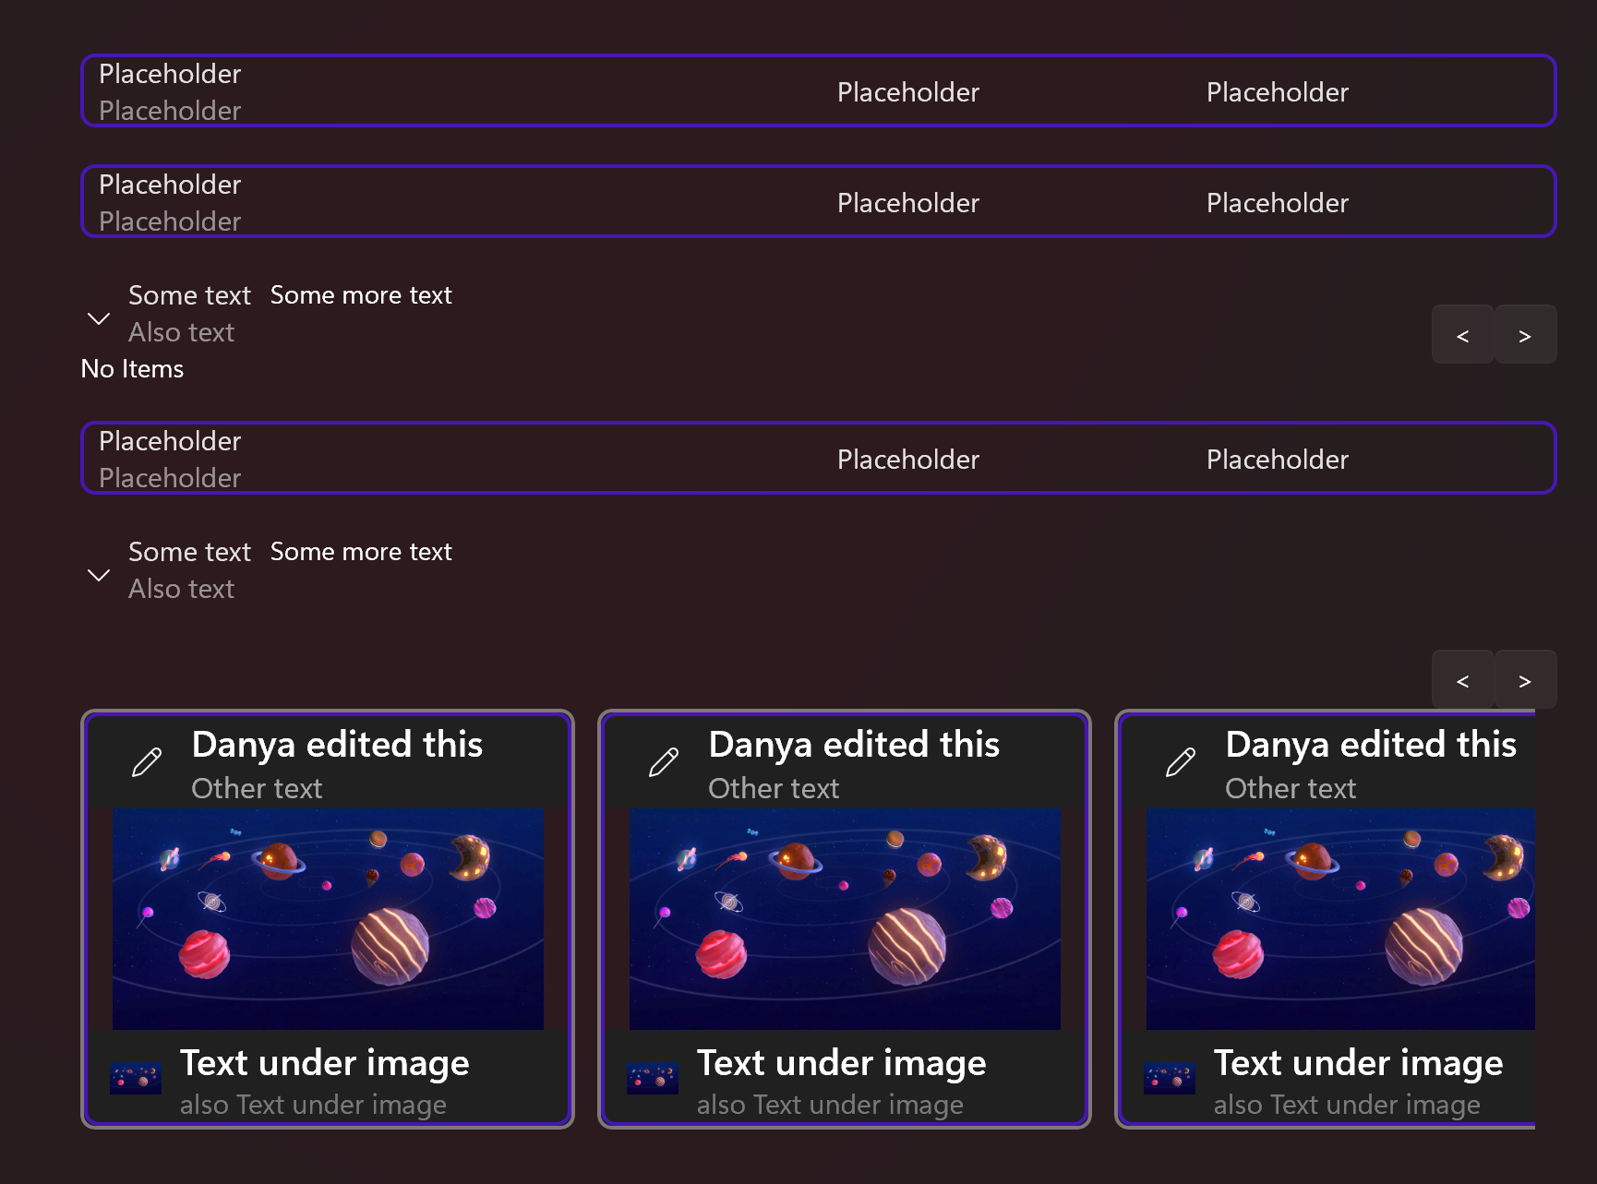Viewport: 1597px width, 1184px height.
Task: Click the "Danya edited this" title on first card
Action: click(337, 745)
